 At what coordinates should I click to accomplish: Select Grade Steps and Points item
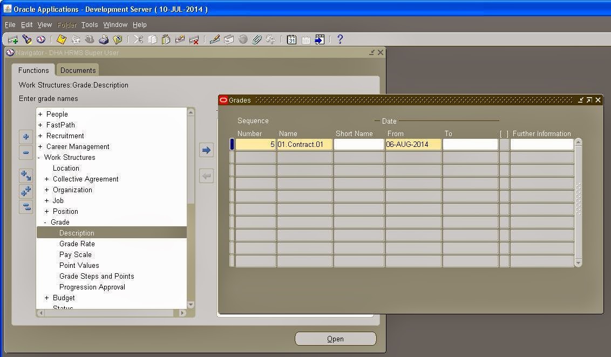(x=97, y=277)
